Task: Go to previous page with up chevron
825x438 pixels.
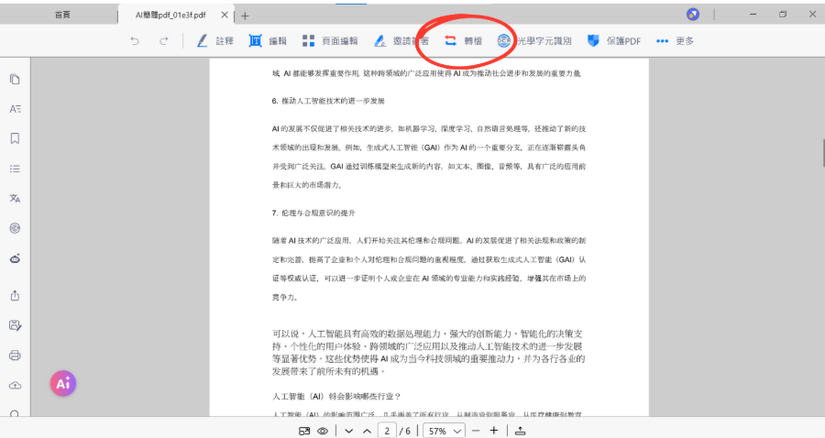Action: click(x=368, y=431)
